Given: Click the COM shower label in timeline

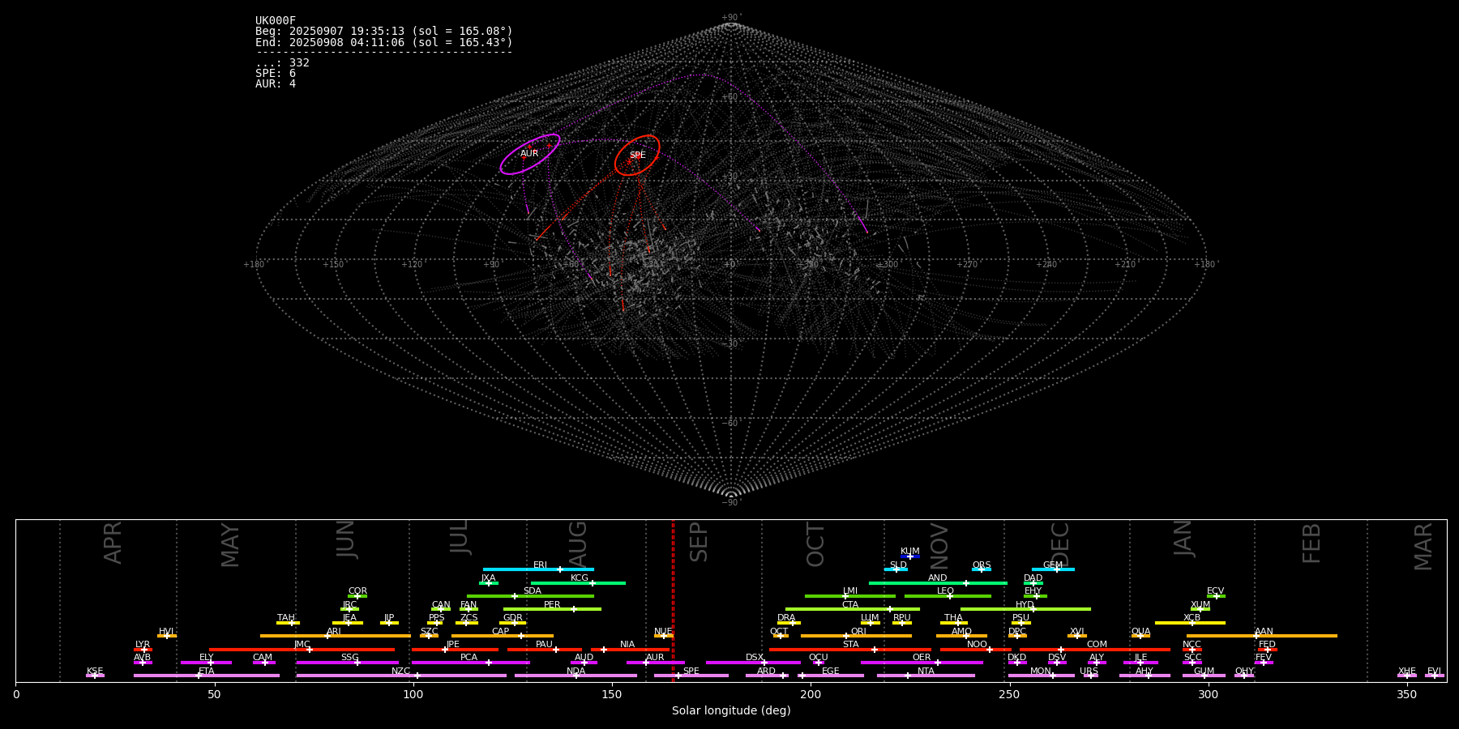Looking at the screenshot, I should [x=1097, y=645].
